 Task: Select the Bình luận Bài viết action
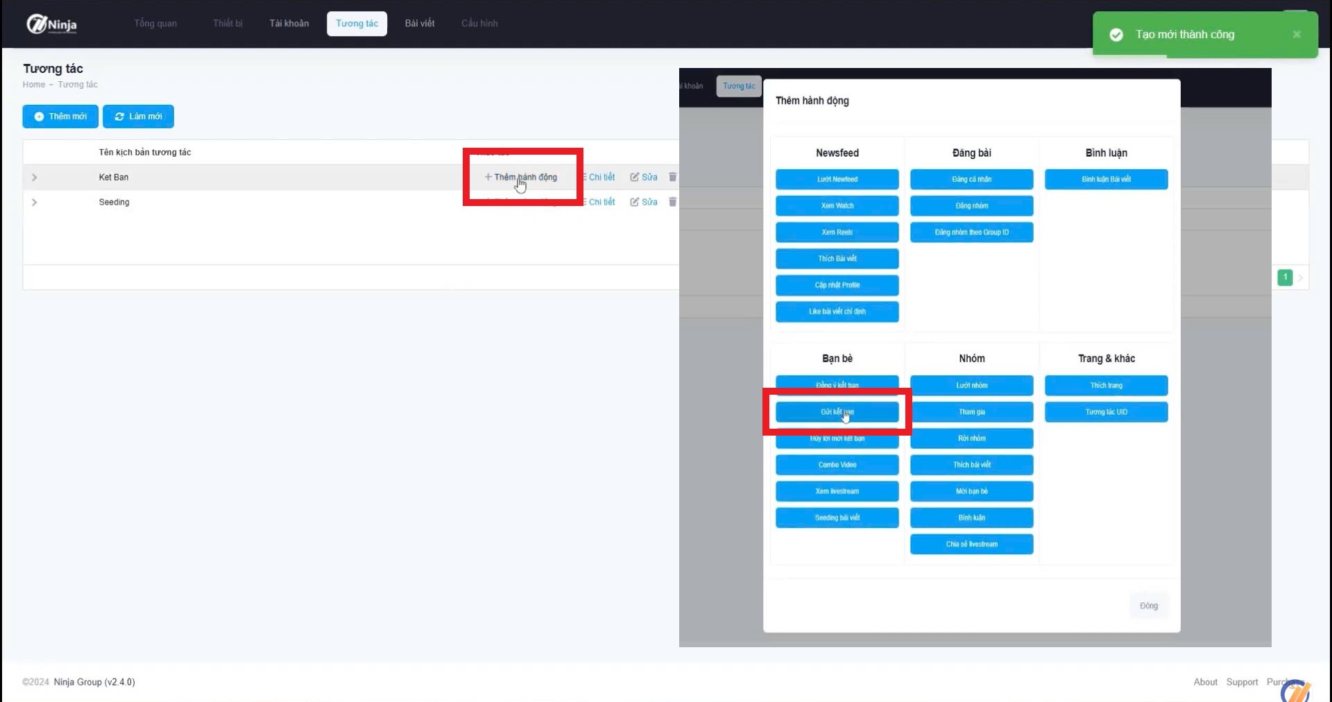click(x=1106, y=179)
